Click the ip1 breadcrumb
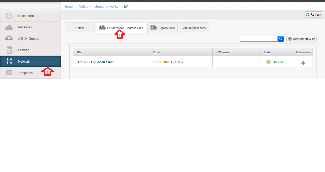Image resolution: width=325 pixels, height=172 pixels. tap(126, 6)
